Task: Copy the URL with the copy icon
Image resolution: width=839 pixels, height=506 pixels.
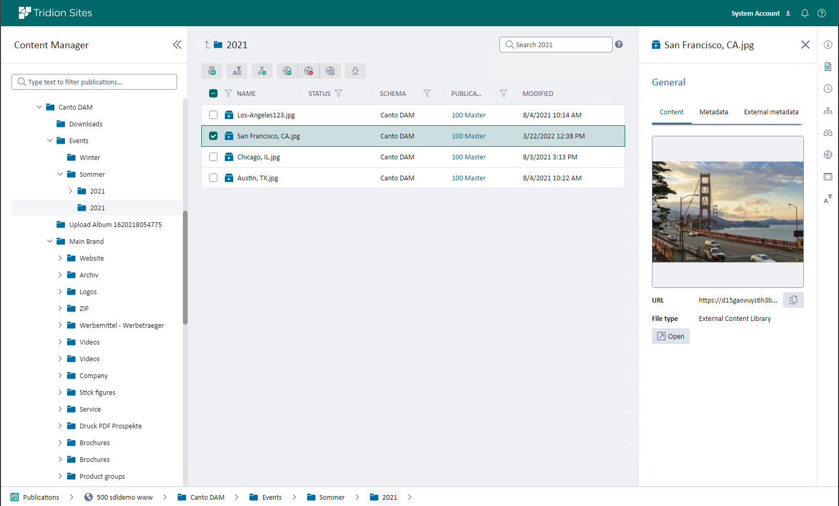Action: point(793,300)
